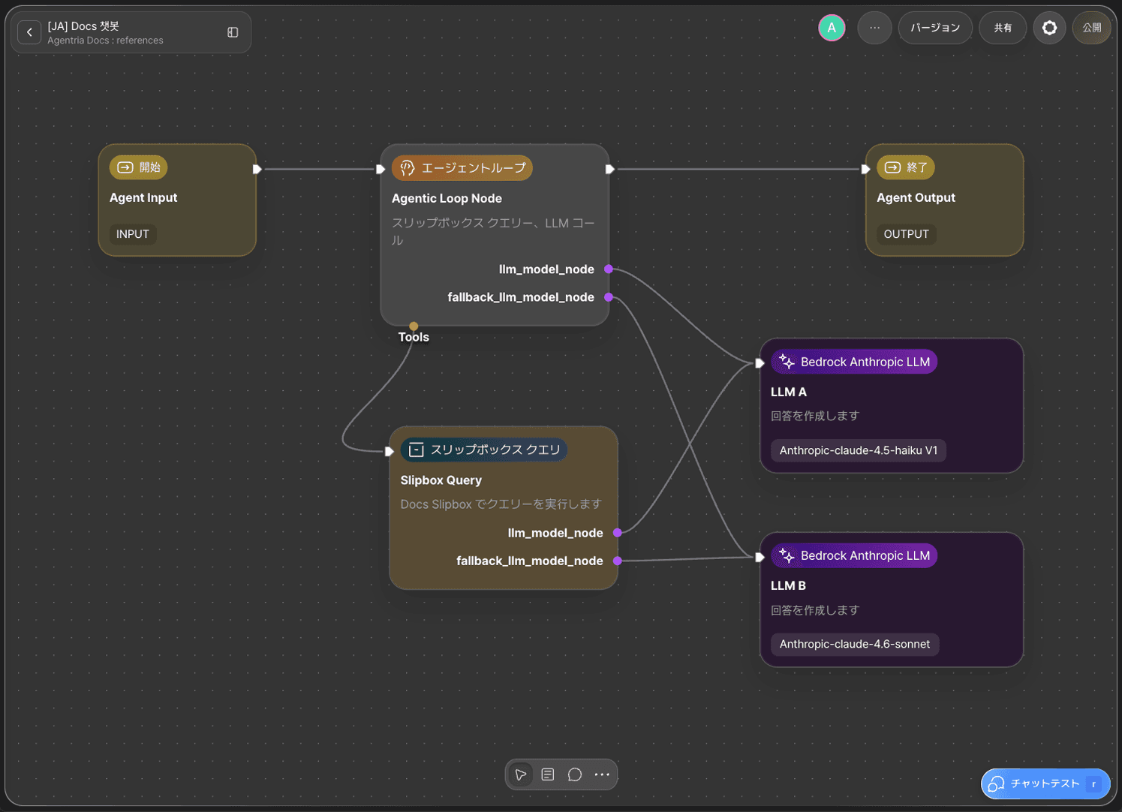Select the LLM A node title
The height and width of the screenshot is (812, 1122).
tap(789, 392)
